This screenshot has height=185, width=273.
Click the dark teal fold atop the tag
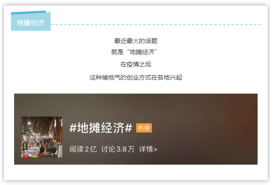coord(28,12)
